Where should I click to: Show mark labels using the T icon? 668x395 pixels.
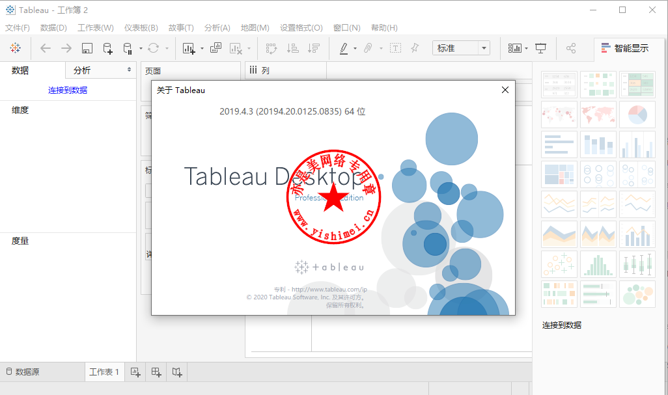coord(395,48)
